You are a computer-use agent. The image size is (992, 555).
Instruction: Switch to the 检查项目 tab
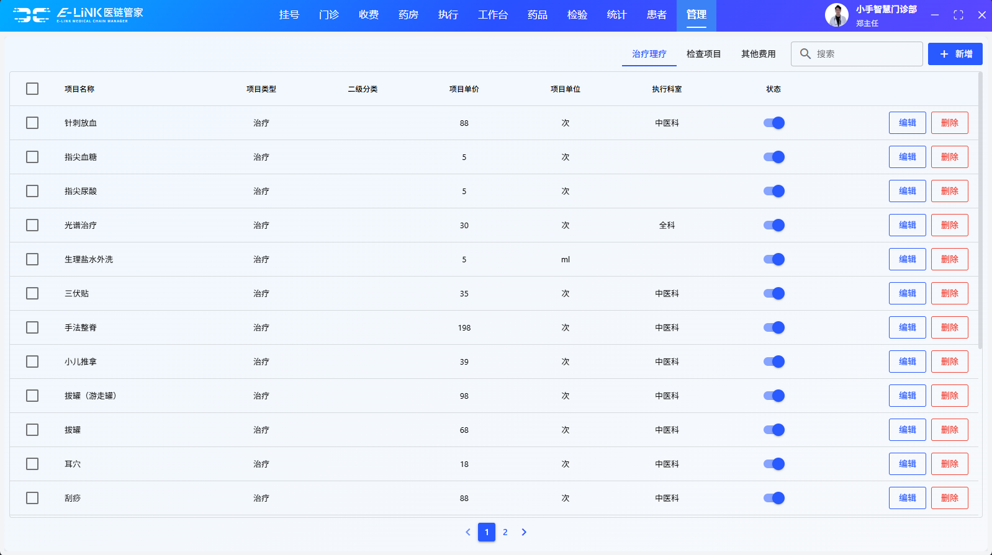point(703,54)
